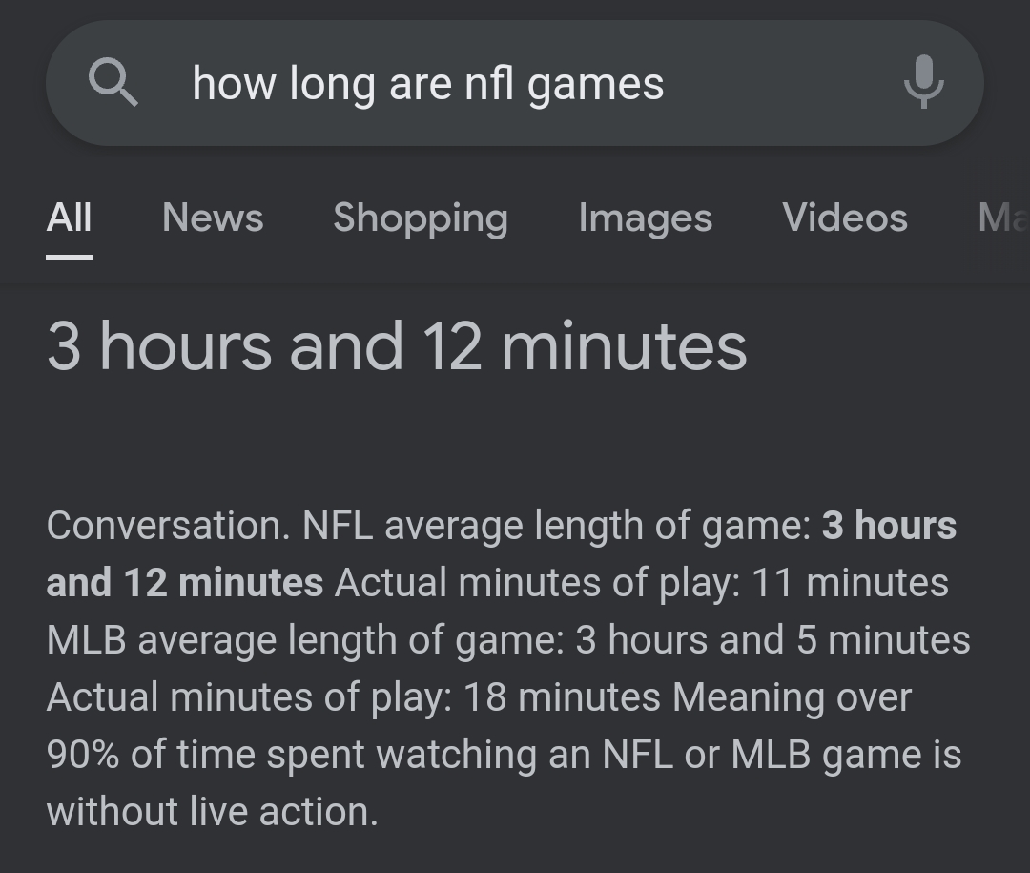
Task: Show the Videos tab results
Action: pos(845,218)
